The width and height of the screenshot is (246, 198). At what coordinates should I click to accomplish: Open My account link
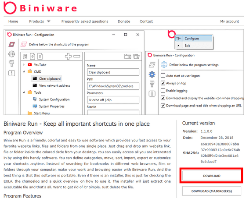pos(229,21)
